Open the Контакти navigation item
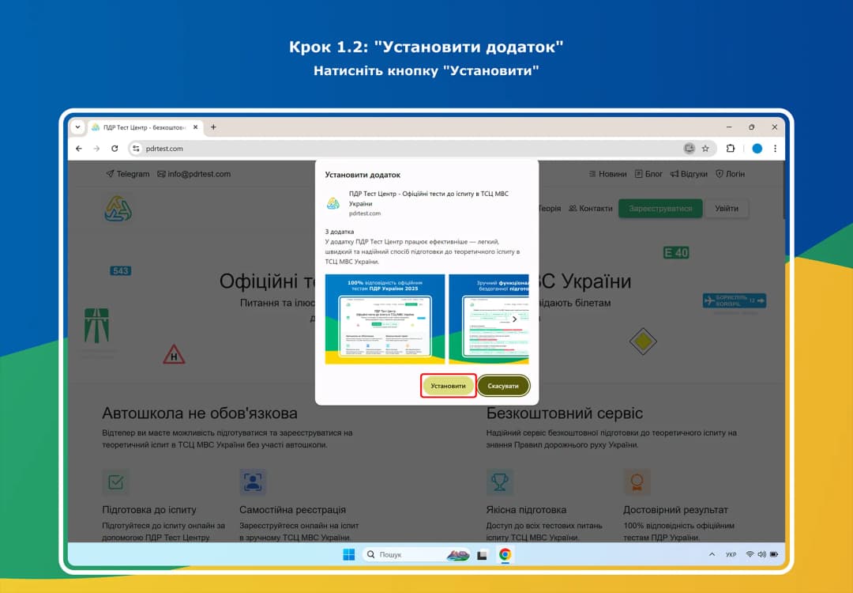The height and width of the screenshot is (593, 853). [591, 208]
